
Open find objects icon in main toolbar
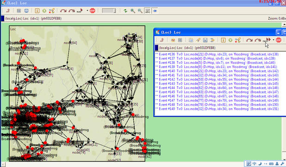pyautogui.click(x=52, y=11)
